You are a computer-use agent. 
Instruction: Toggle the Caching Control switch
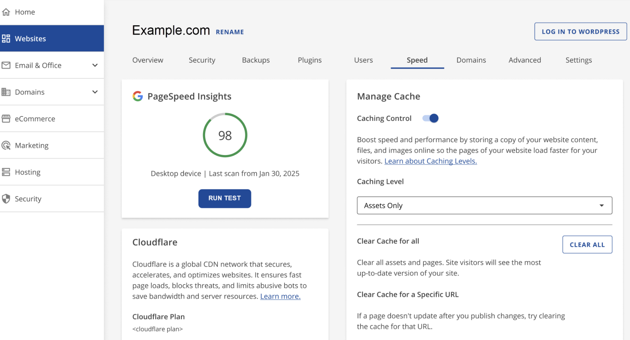click(x=431, y=118)
